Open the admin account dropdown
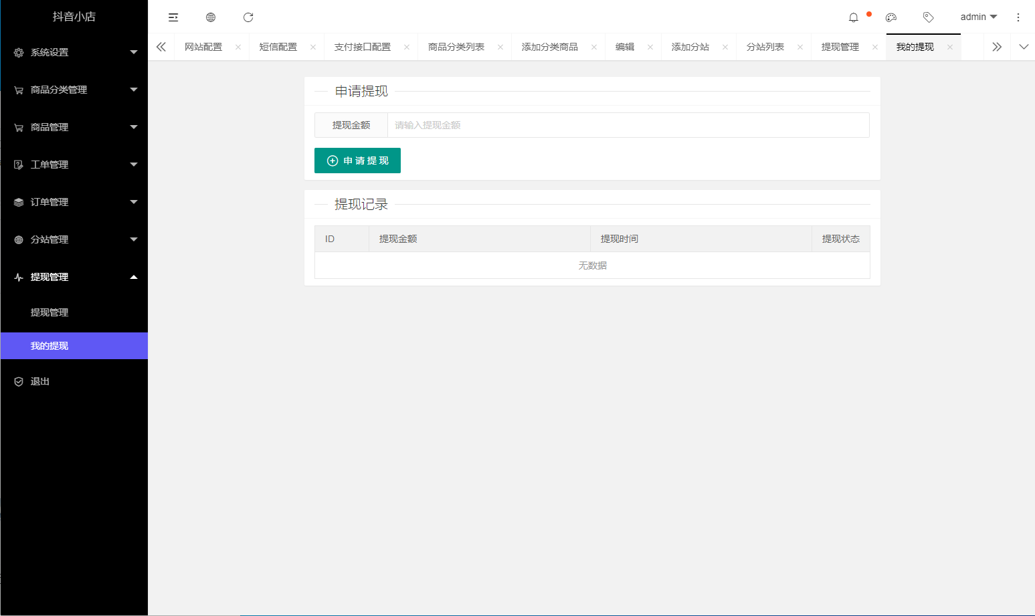This screenshot has height=616, width=1035. coord(977,17)
